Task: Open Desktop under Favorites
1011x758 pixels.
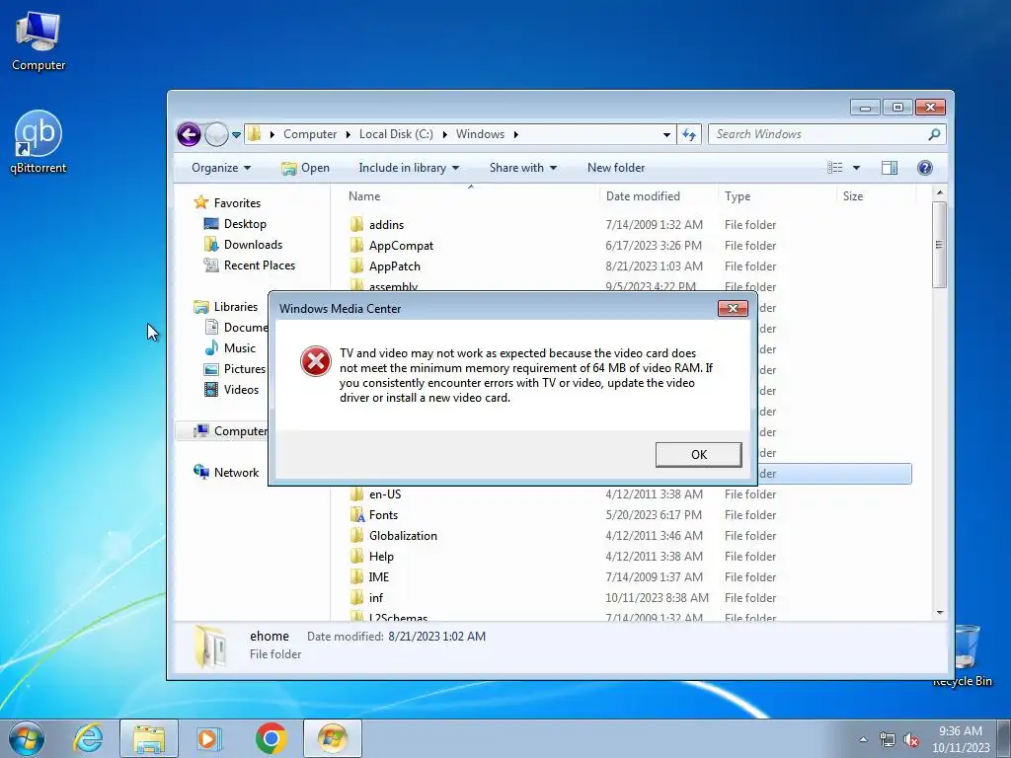Action: (x=245, y=224)
